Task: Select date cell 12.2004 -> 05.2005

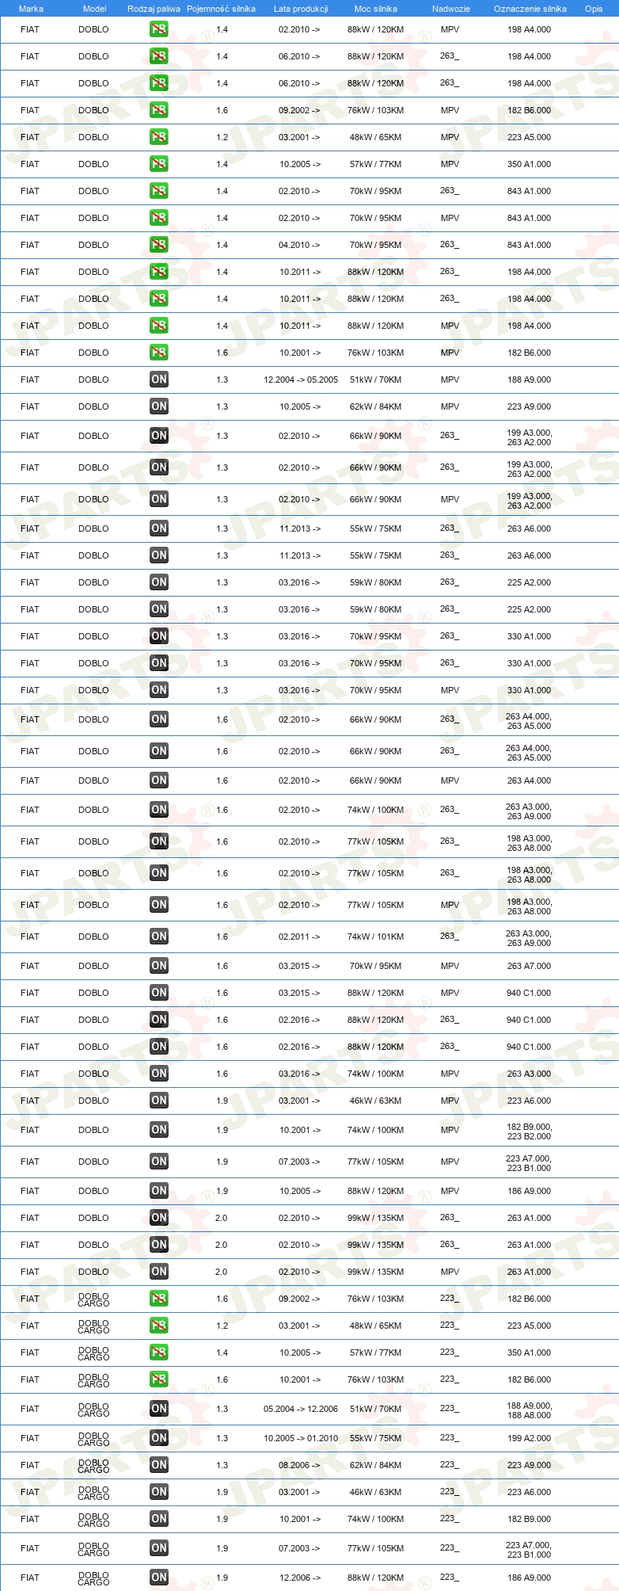Action: point(301,380)
